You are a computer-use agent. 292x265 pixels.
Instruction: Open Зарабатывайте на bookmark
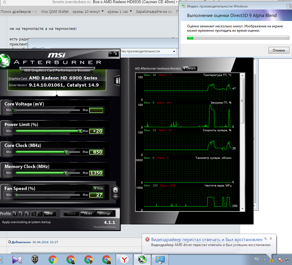(x=154, y=12)
